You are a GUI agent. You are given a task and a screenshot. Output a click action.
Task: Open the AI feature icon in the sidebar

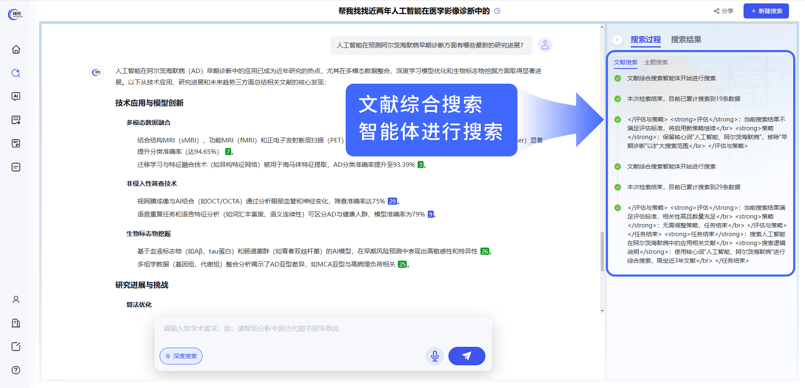point(16,96)
